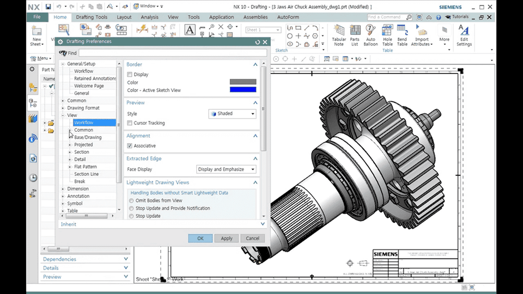Choose the Stop Update radio option

click(131, 216)
